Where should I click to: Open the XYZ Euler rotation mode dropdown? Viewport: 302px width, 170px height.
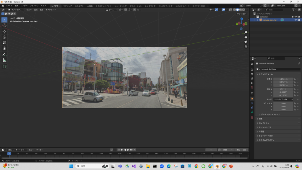pos(283,99)
